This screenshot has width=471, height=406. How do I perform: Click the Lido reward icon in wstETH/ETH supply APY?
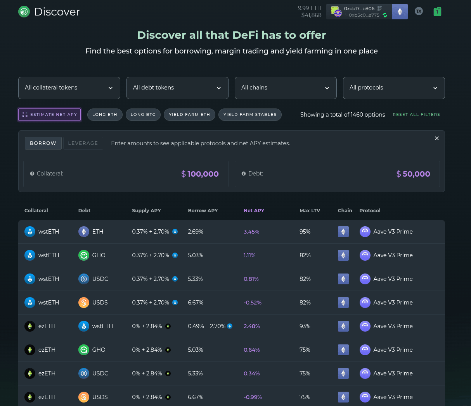(175, 232)
